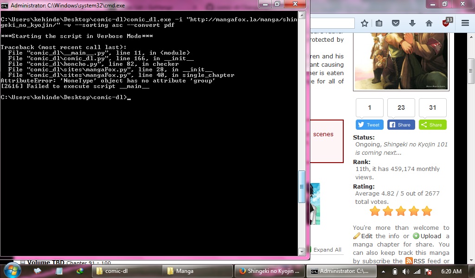
Task: Switch to the Administrator cmd.exe window
Action: [341, 271]
